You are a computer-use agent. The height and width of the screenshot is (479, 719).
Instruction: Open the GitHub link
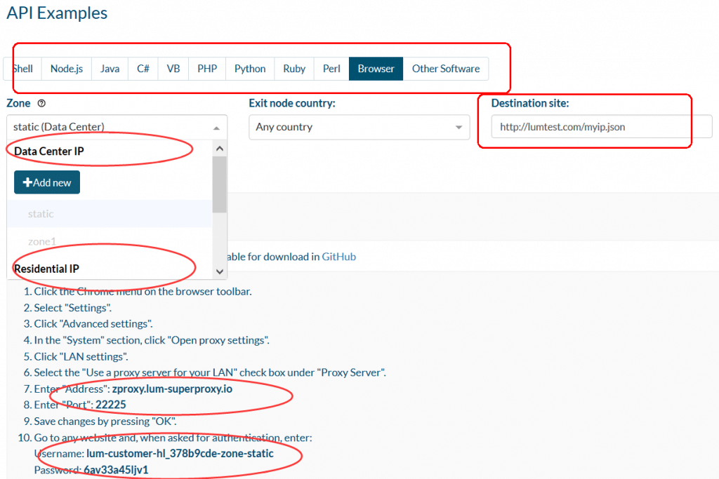coord(339,257)
